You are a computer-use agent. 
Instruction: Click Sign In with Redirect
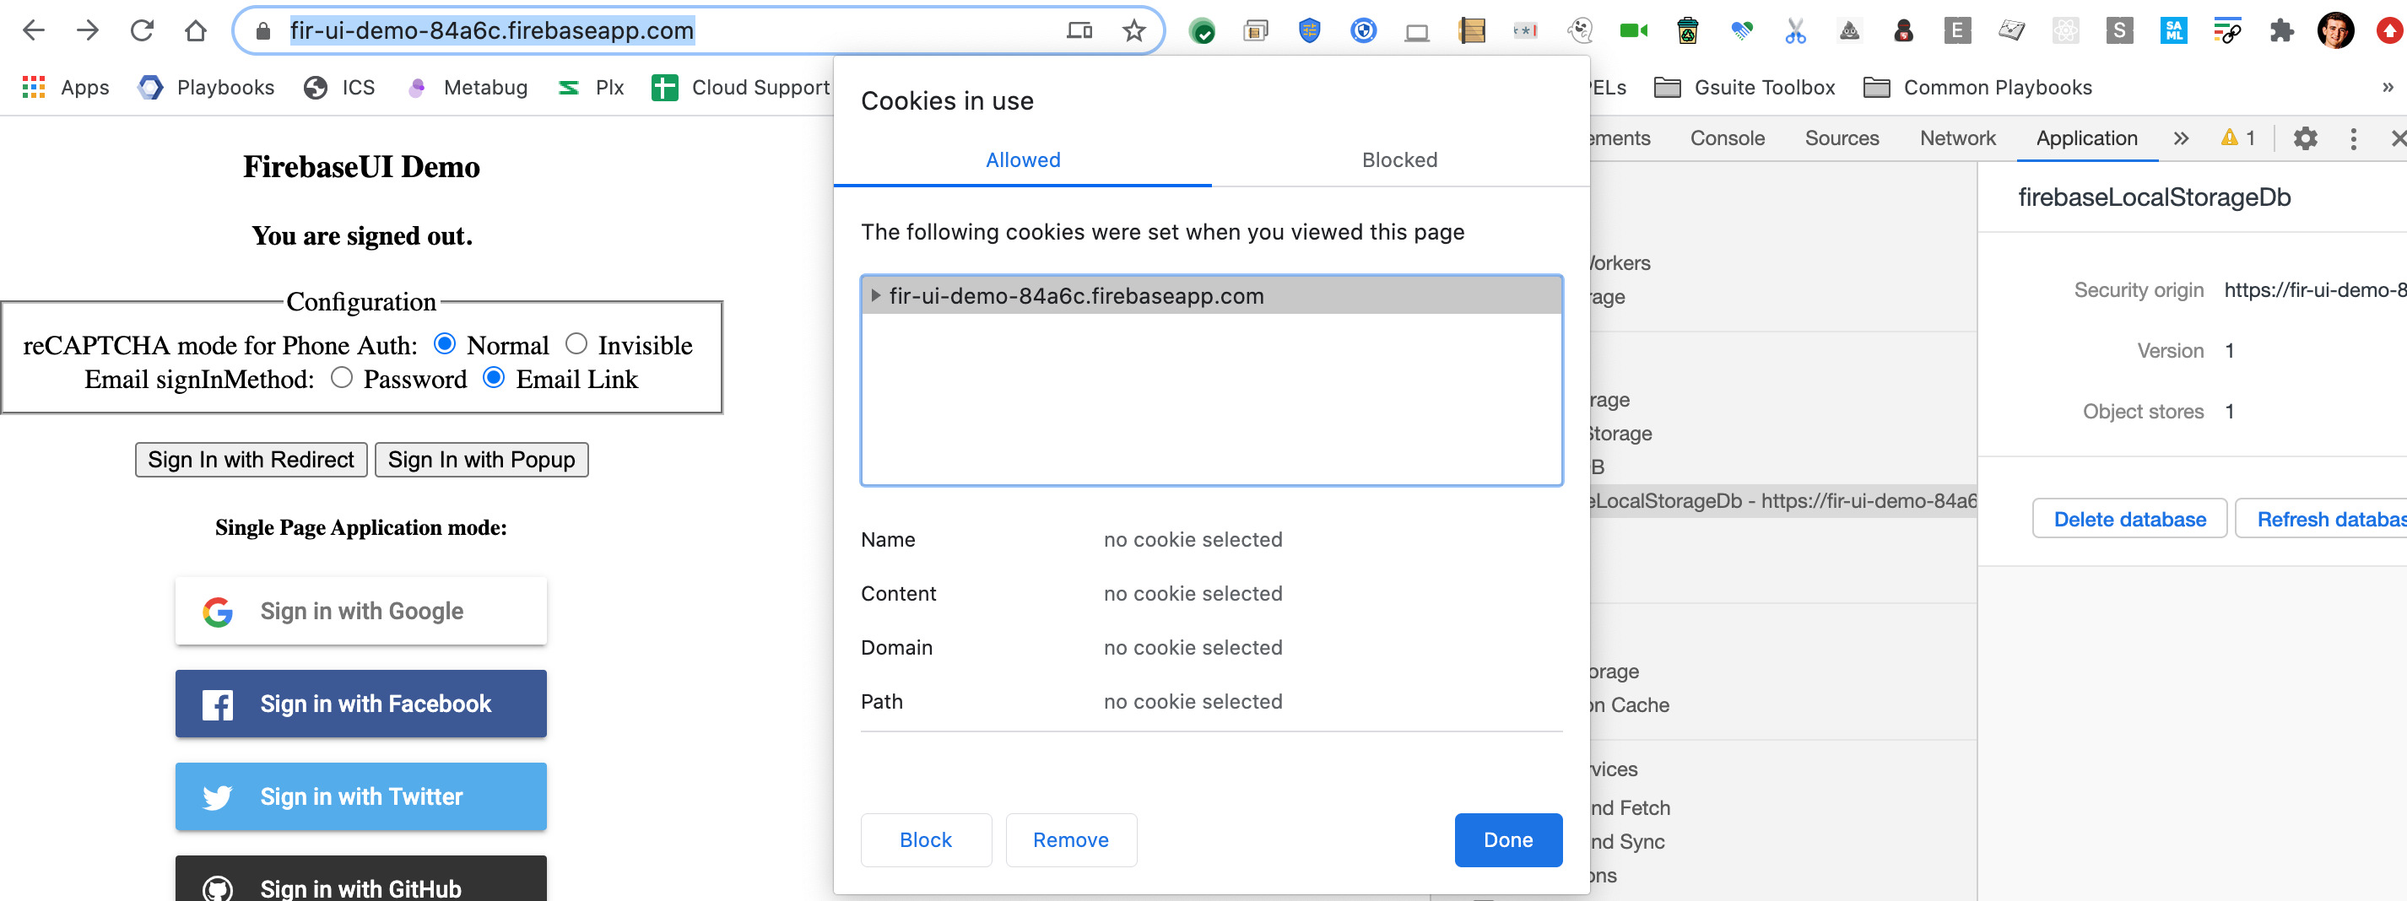pyautogui.click(x=251, y=460)
